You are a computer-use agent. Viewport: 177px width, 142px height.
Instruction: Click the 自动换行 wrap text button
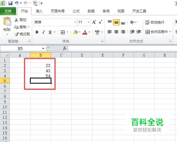point(155,22)
